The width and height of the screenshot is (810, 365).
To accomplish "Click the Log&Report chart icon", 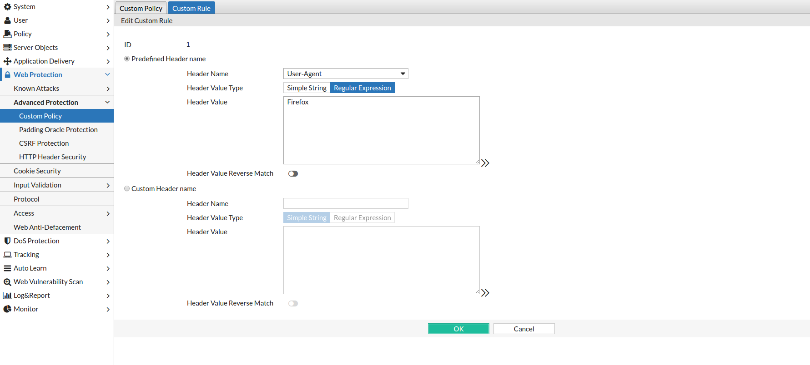I will click(7, 296).
